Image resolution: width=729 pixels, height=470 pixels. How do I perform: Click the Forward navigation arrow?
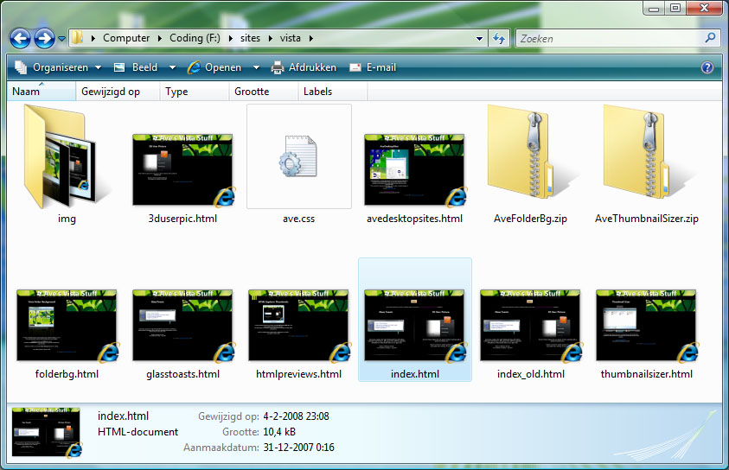click(44, 38)
